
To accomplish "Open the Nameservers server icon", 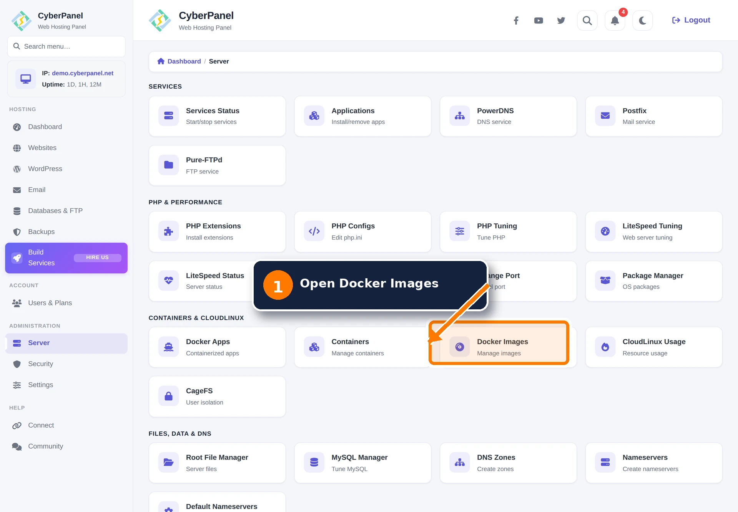I will tap(605, 462).
